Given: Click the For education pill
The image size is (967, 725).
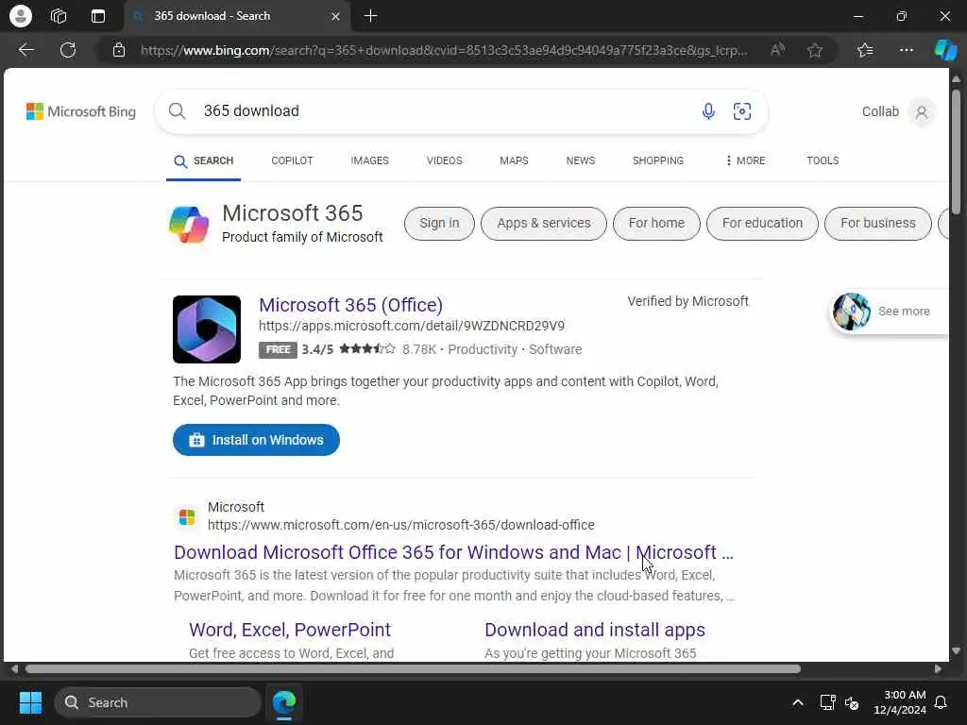Looking at the screenshot, I should (x=762, y=223).
